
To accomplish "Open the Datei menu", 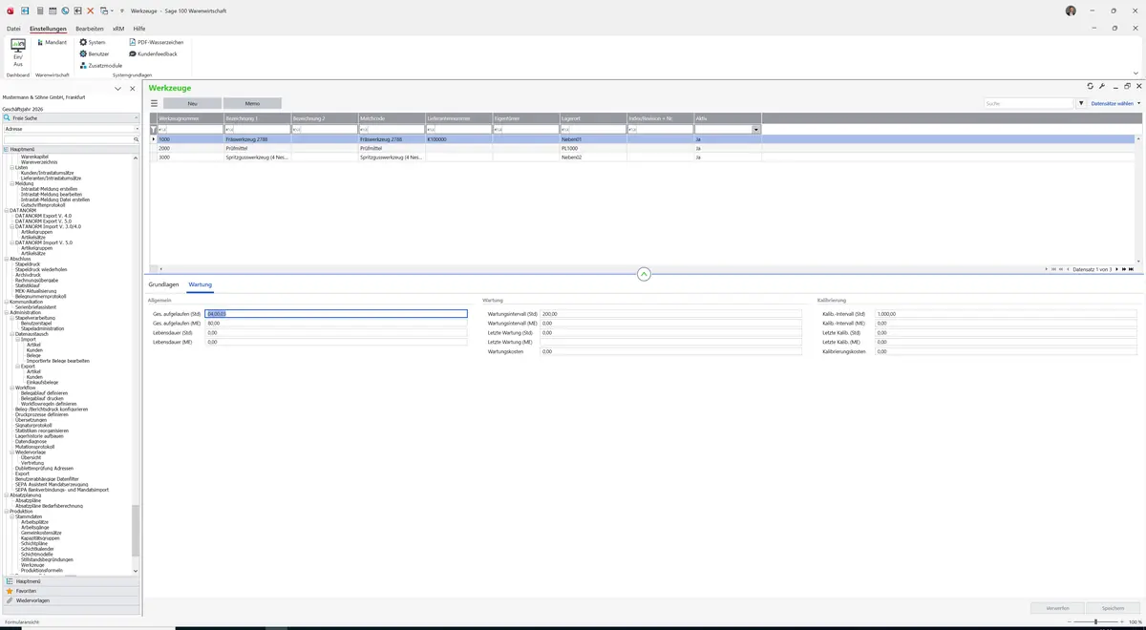I will click(x=13, y=29).
